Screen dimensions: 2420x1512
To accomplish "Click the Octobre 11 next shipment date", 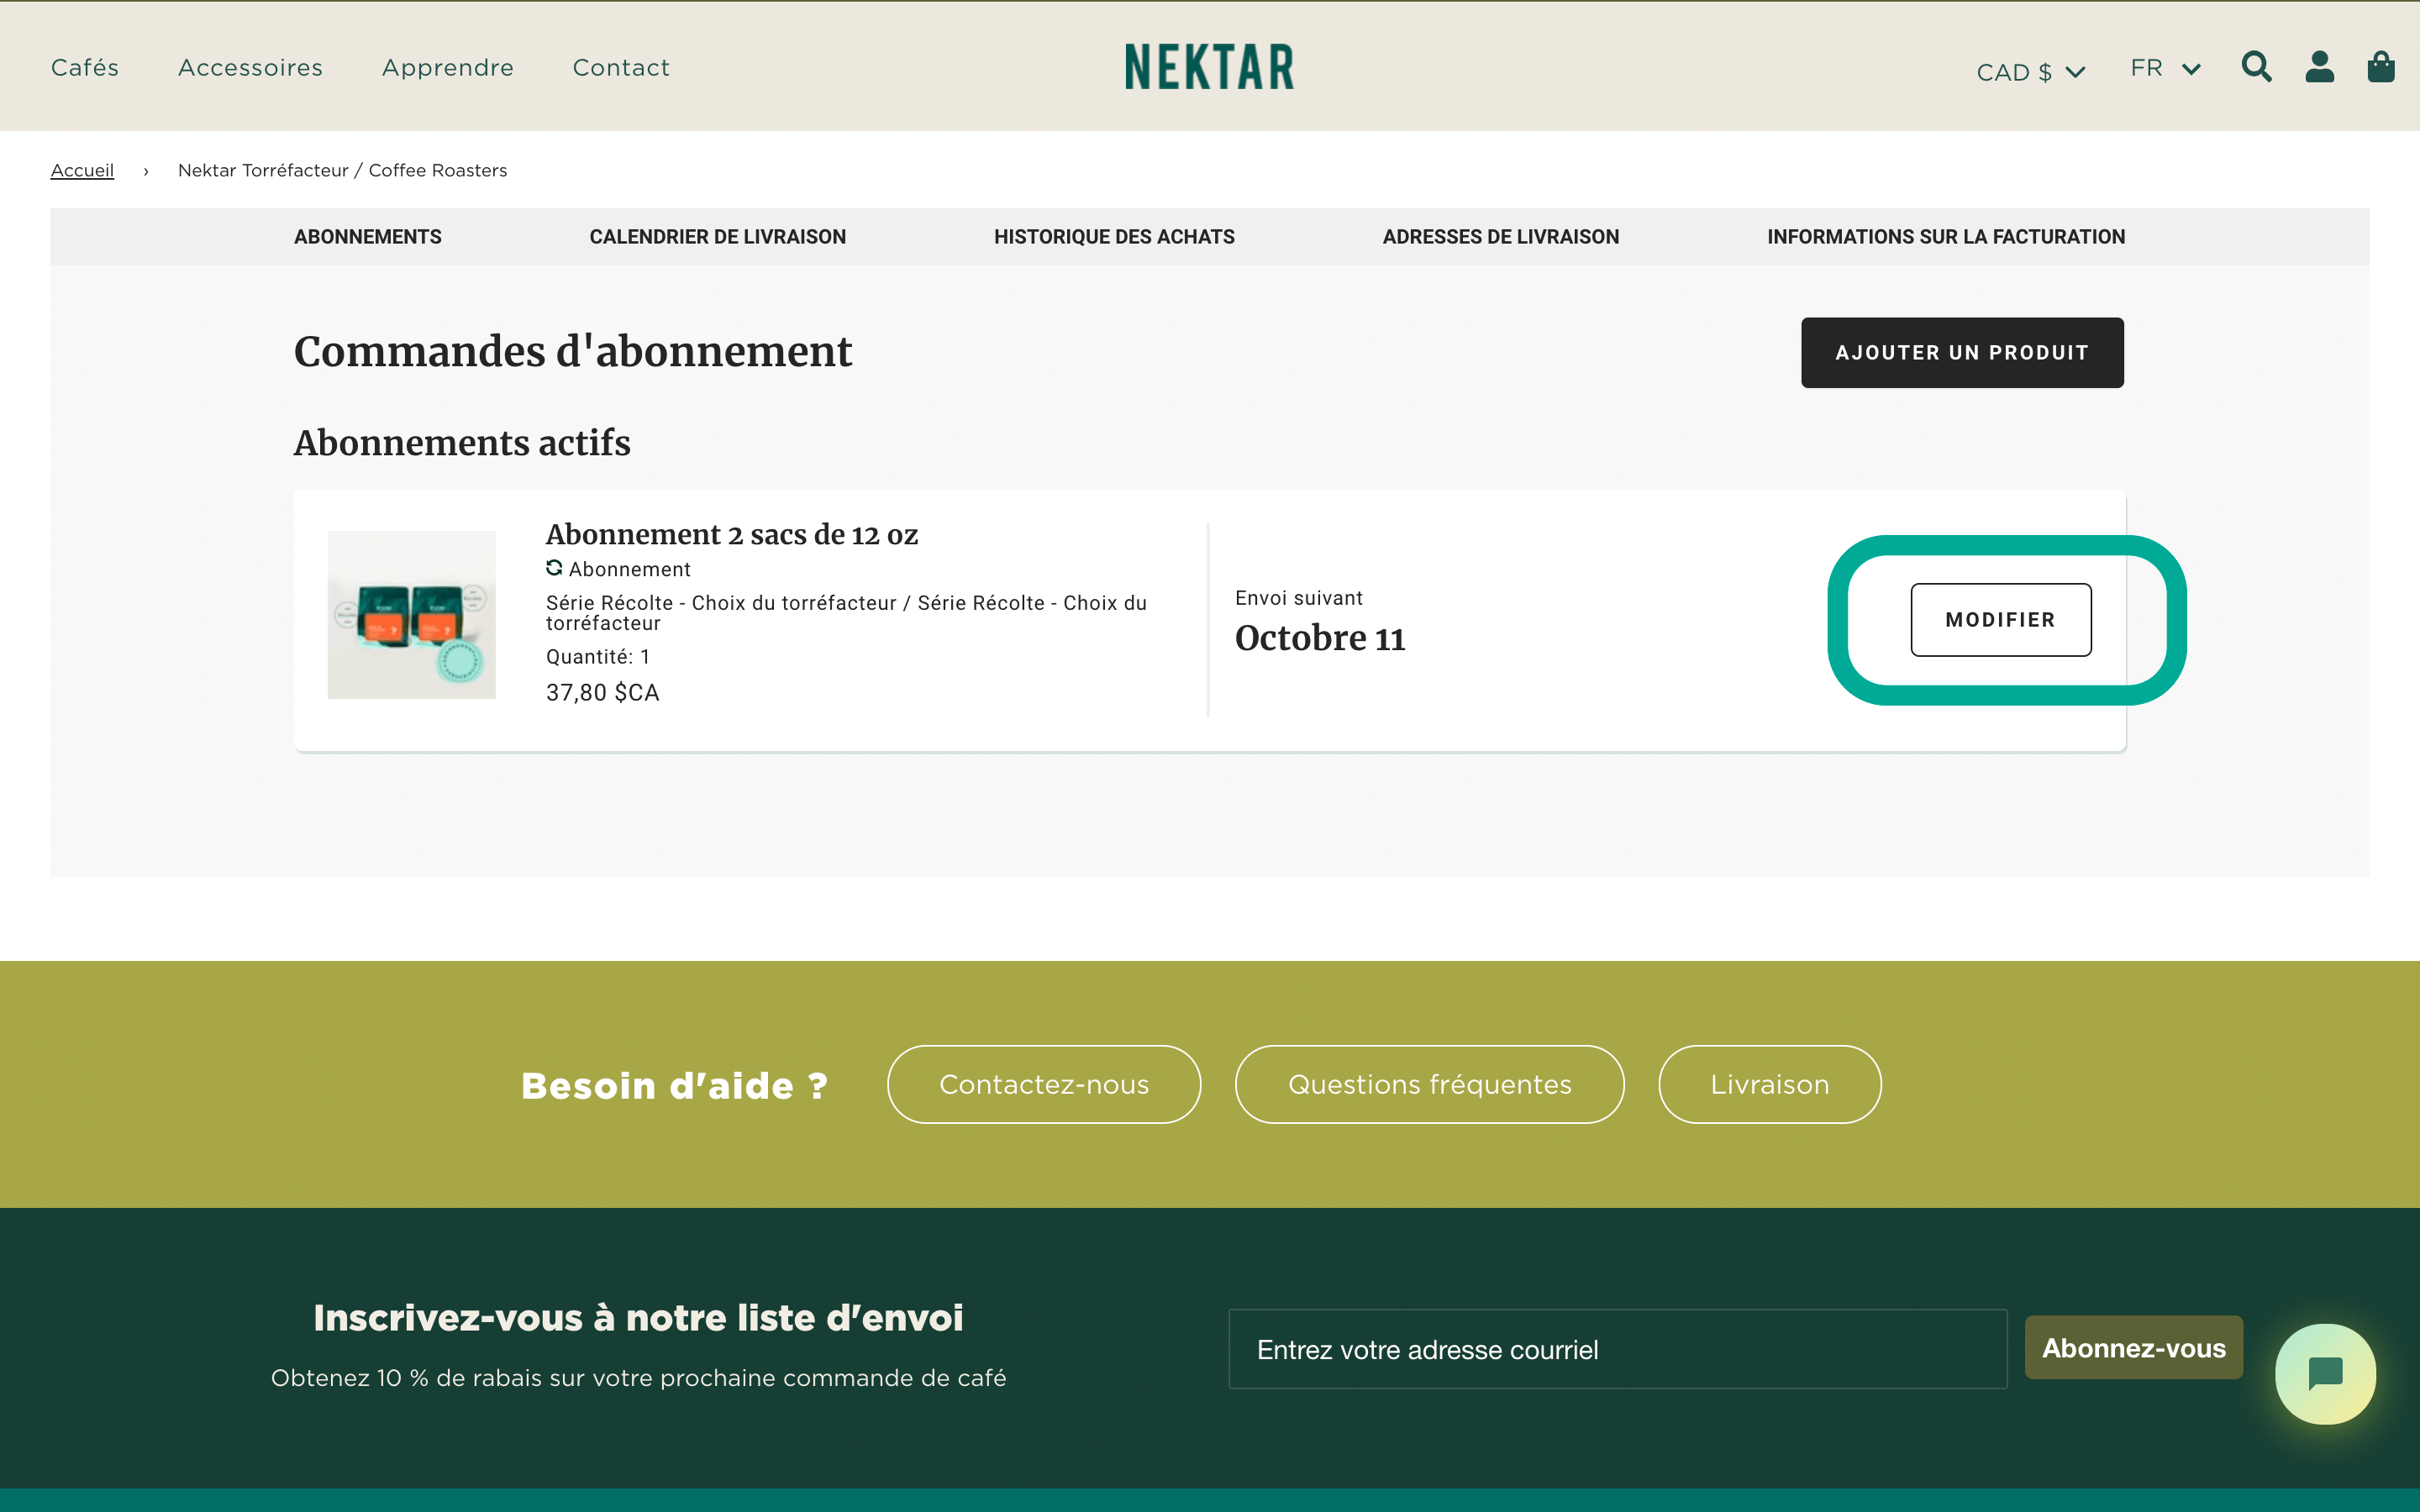I will pyautogui.click(x=1320, y=638).
